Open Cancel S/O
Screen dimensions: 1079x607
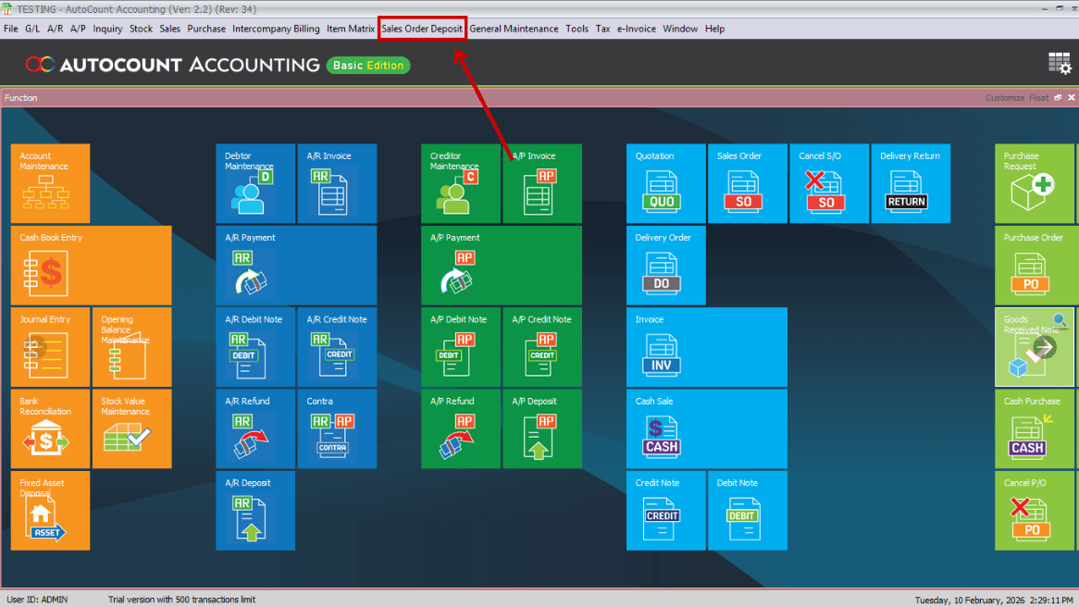click(829, 183)
